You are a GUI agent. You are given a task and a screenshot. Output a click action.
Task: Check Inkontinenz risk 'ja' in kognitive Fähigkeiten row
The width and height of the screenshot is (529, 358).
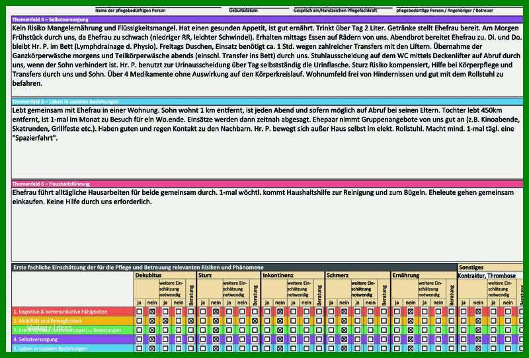point(267,312)
